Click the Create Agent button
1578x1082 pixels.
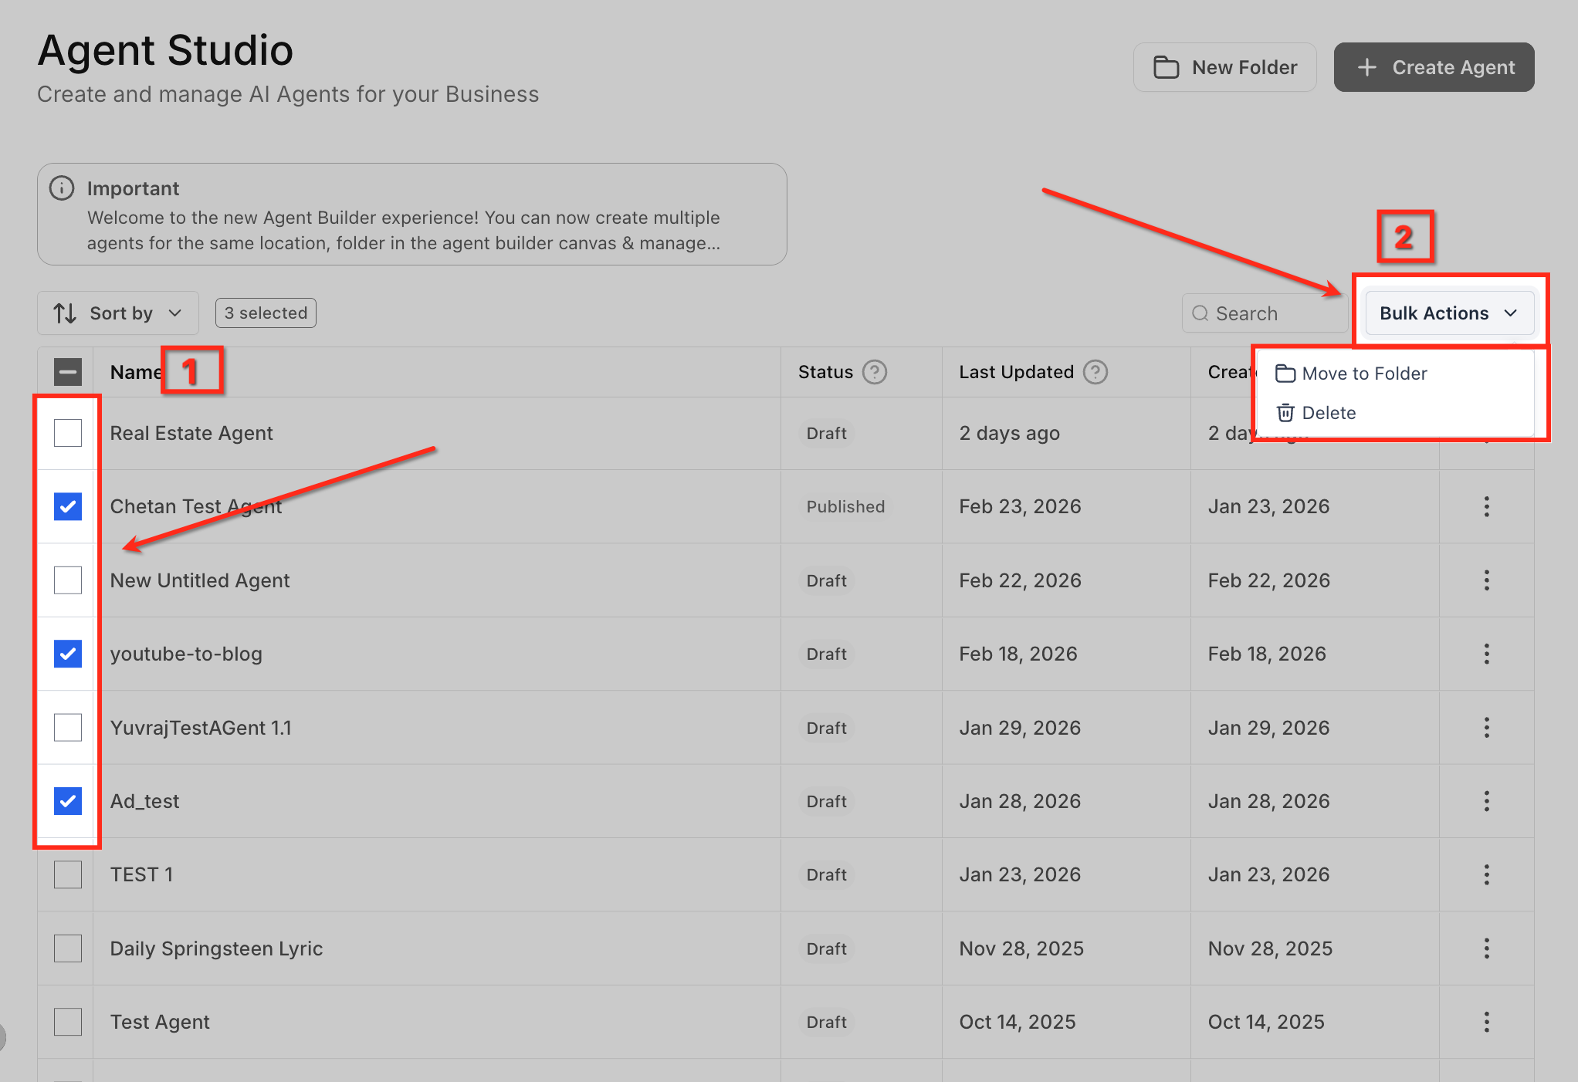(1434, 68)
